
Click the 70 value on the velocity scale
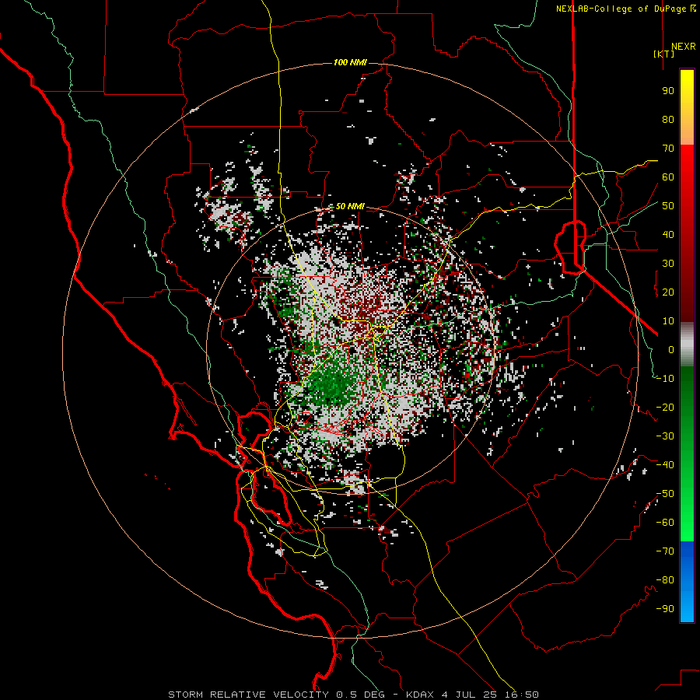(x=668, y=149)
